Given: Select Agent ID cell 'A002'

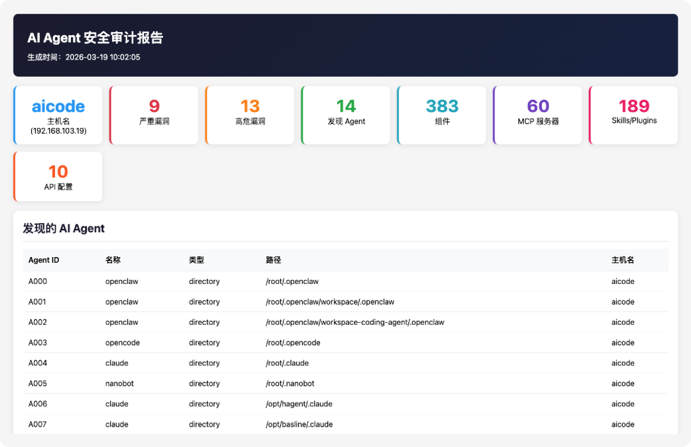Looking at the screenshot, I should coord(38,322).
